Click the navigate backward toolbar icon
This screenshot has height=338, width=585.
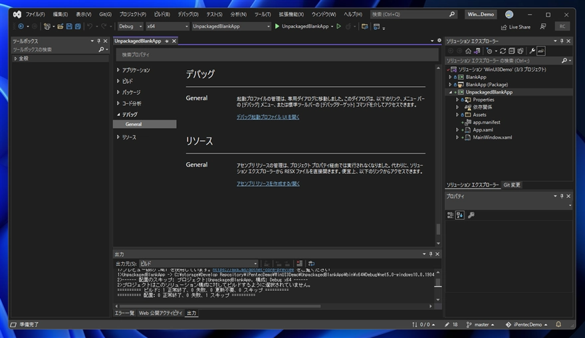21,26
